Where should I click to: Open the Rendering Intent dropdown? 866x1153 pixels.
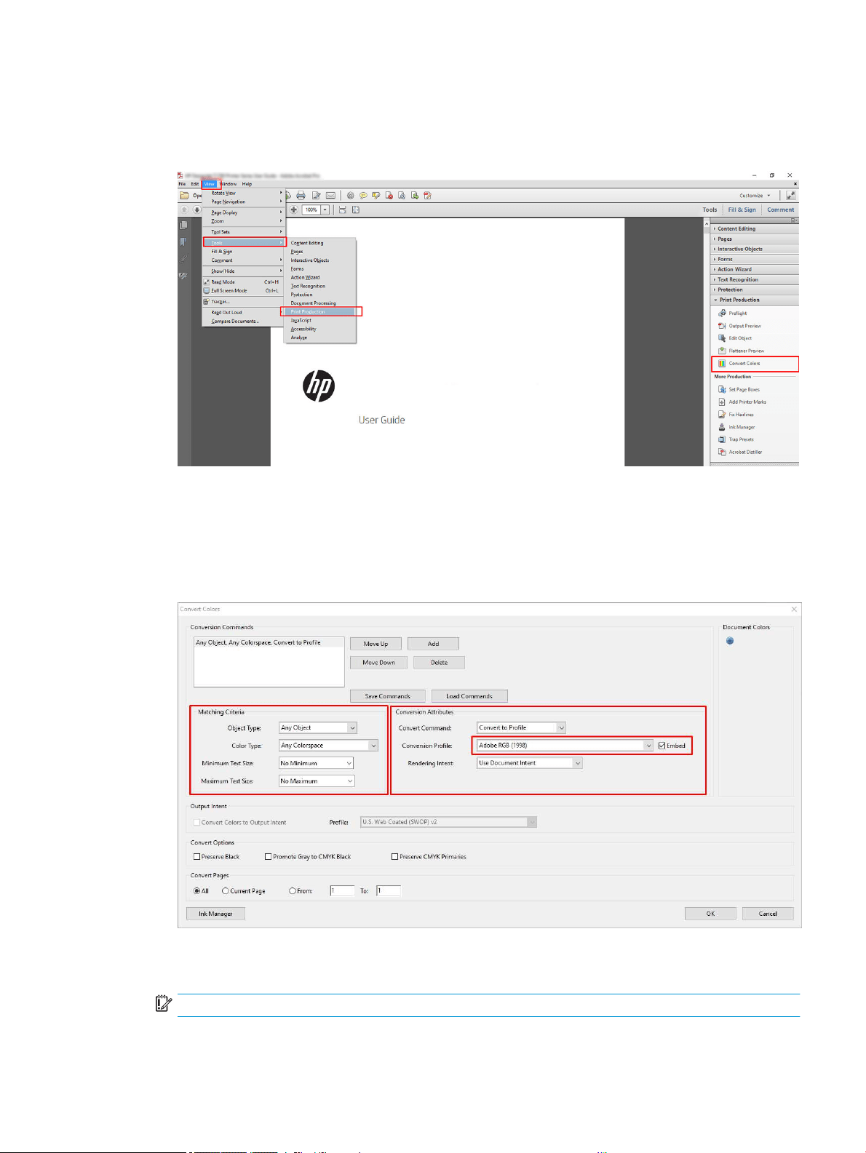(x=530, y=763)
